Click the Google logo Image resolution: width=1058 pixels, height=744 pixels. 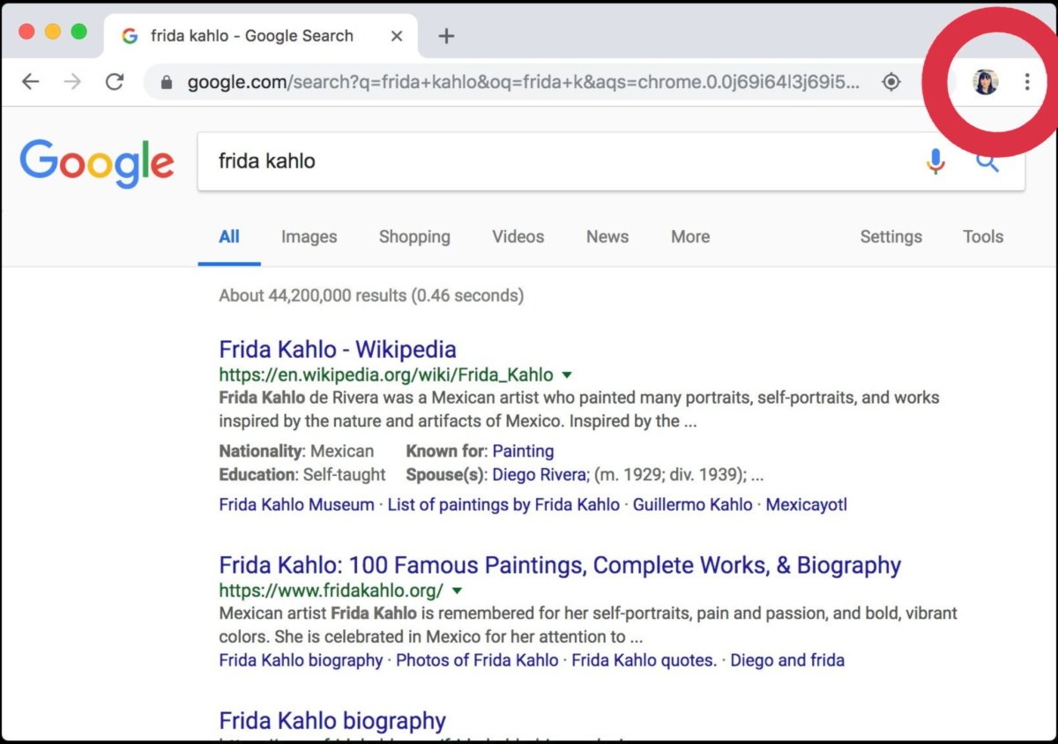pos(97,162)
